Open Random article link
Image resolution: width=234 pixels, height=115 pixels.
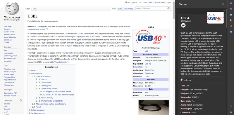click(9, 34)
